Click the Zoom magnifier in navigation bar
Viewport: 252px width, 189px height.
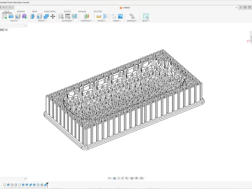(127, 178)
